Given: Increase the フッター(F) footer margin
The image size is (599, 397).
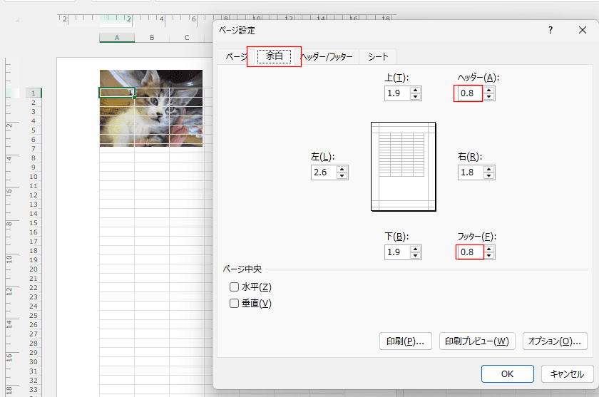Looking at the screenshot, I should [489, 249].
